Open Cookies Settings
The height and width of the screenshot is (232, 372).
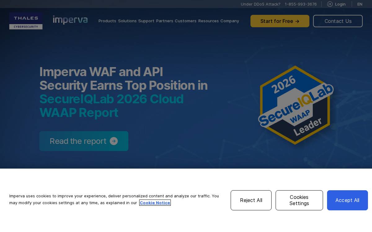pos(299,200)
